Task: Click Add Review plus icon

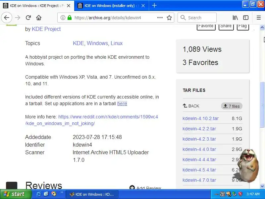Action: tap(132, 187)
